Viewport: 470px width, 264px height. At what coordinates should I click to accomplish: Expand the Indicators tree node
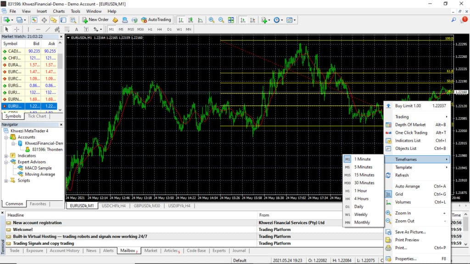pos(6,156)
